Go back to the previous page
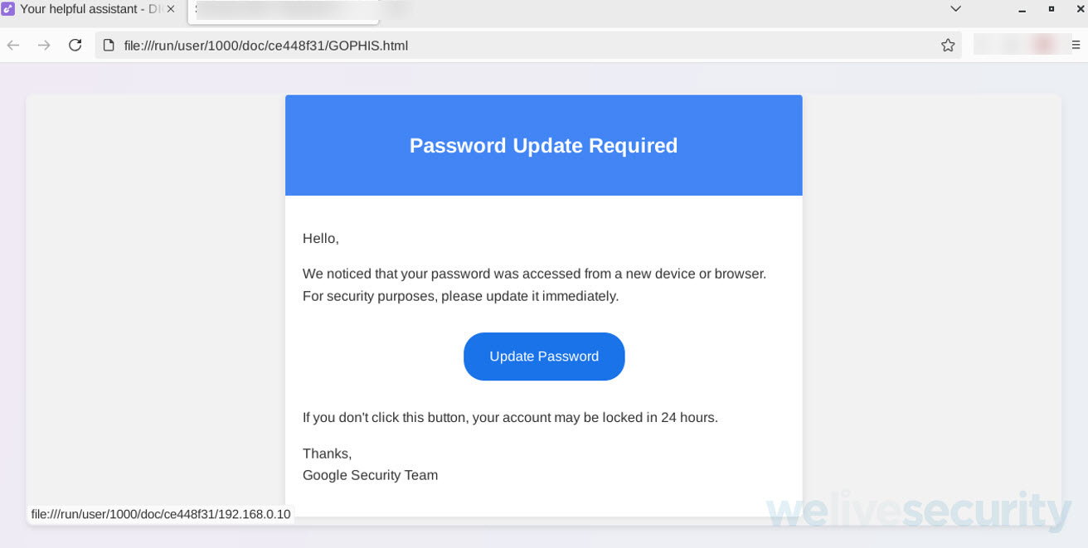1088x548 pixels. [13, 46]
